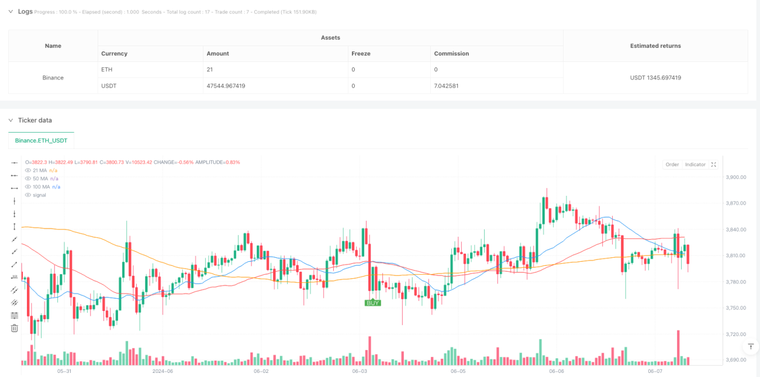The image size is (760, 377).
Task: Click the Estimated returns column header
Action: pos(655,46)
